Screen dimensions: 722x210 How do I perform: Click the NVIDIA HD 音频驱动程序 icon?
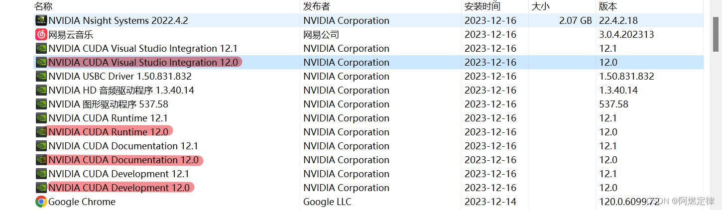pos(41,90)
